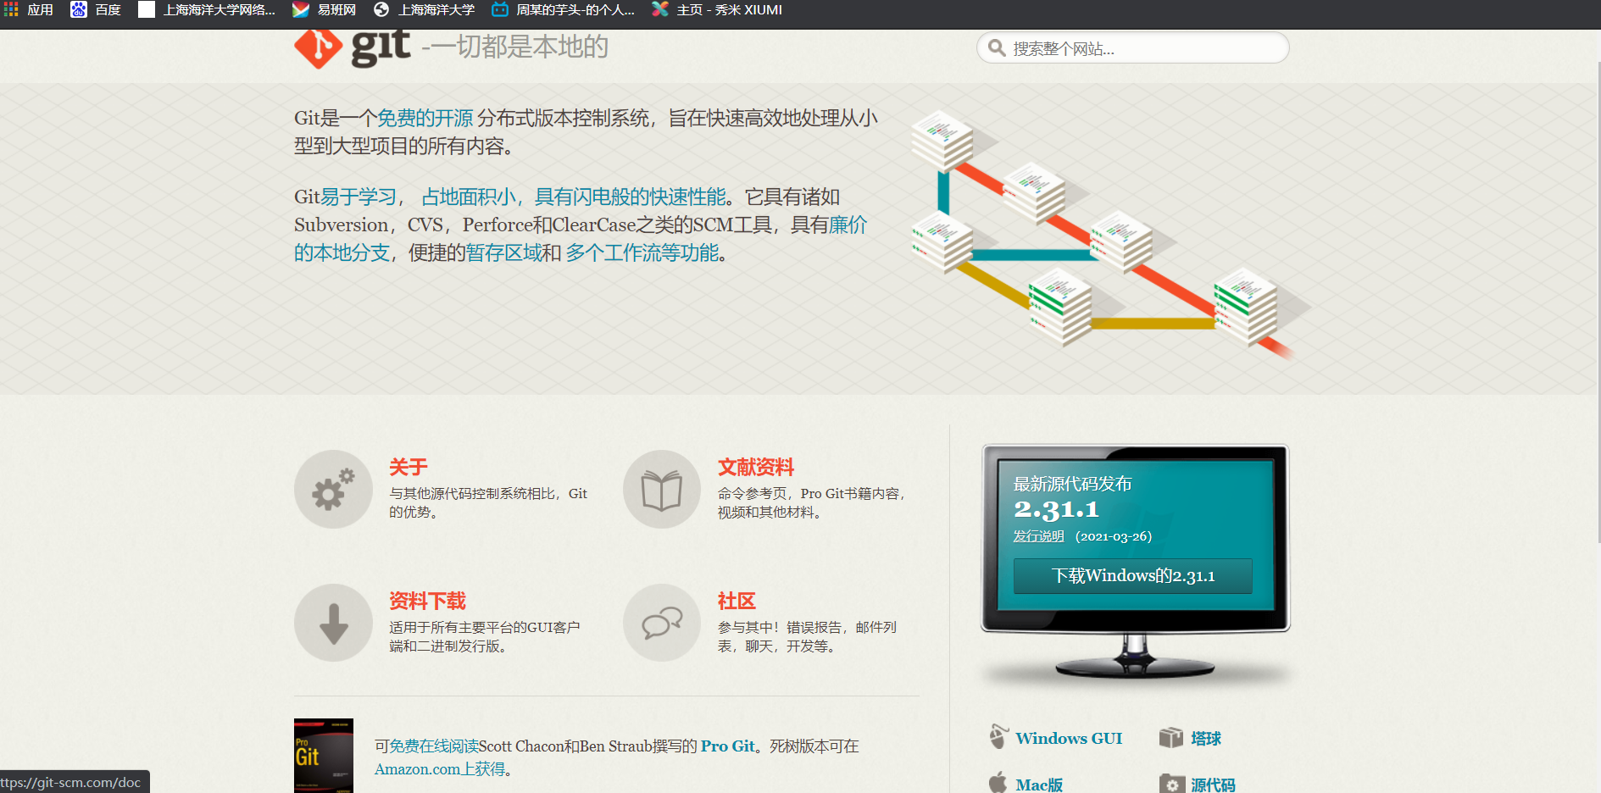Image resolution: width=1601 pixels, height=793 pixels.
Task: Follow the 免费在线阅读 link
Action: (x=434, y=746)
